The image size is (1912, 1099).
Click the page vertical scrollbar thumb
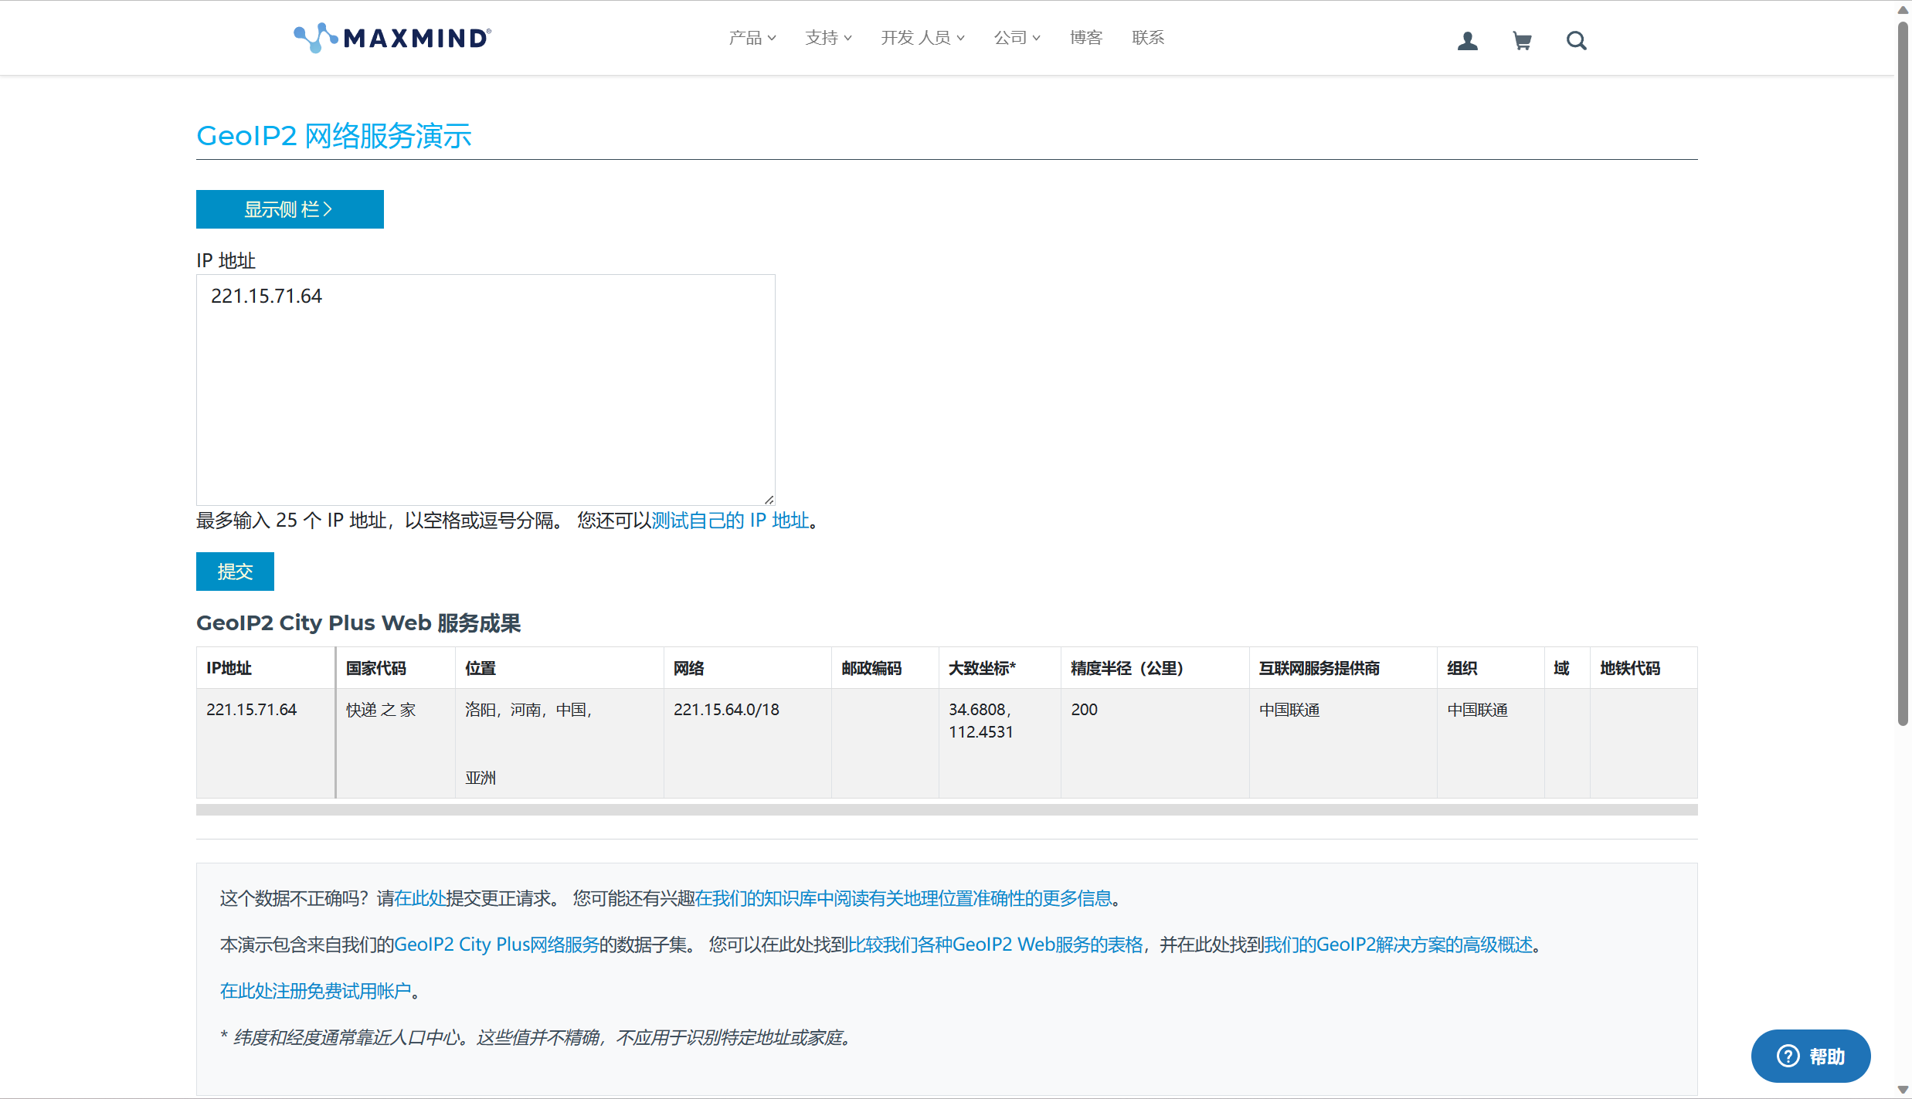pos(1904,375)
